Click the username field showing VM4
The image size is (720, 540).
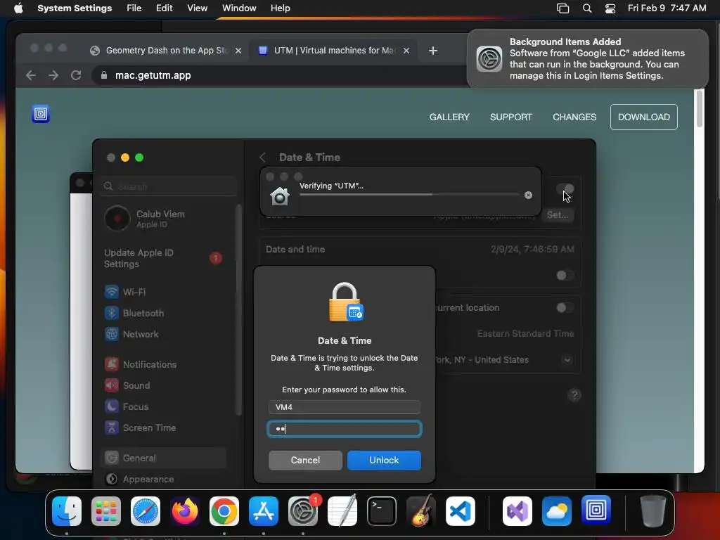[x=345, y=407]
